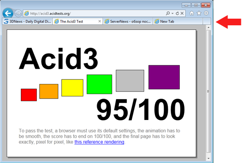Stop loading with the address bar X icon

coord(182,13)
